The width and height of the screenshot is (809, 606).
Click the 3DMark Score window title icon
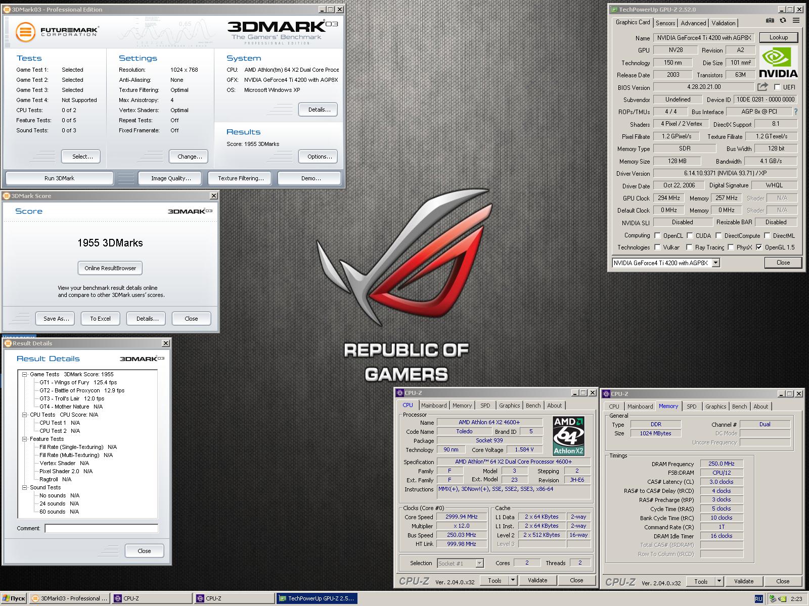pos(6,196)
